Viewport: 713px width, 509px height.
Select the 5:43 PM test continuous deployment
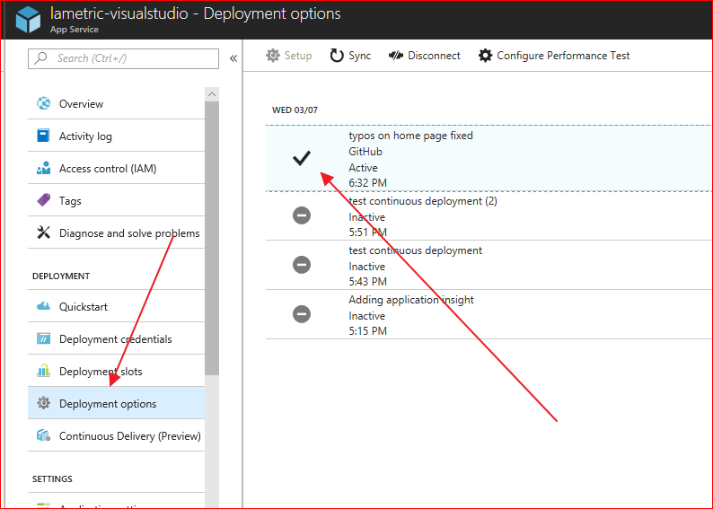(415, 250)
